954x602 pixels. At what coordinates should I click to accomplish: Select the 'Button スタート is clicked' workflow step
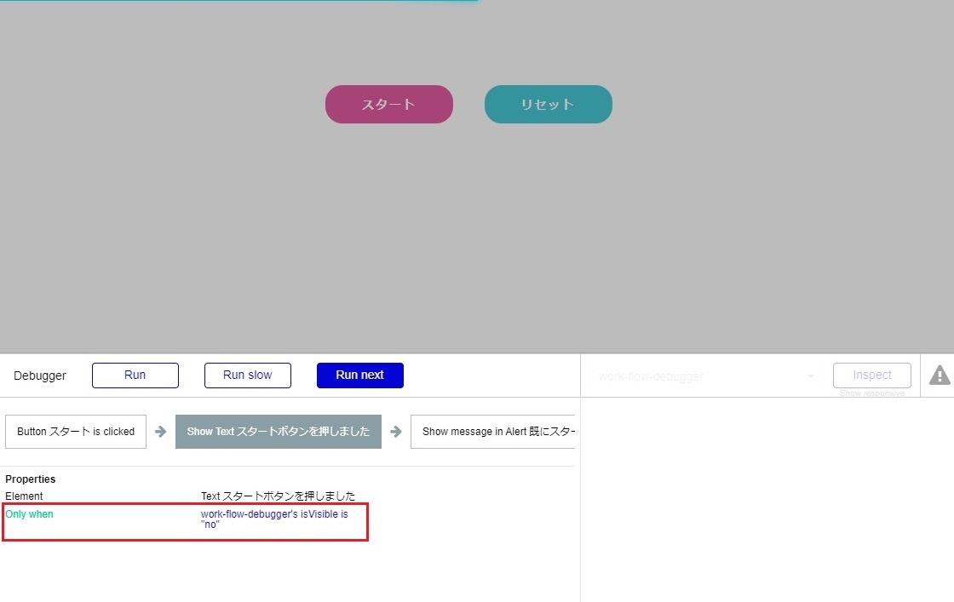tap(76, 432)
